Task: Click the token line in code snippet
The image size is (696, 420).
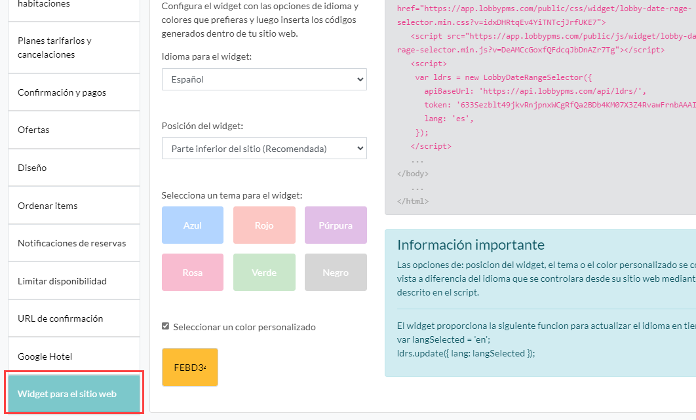Action: (560, 105)
